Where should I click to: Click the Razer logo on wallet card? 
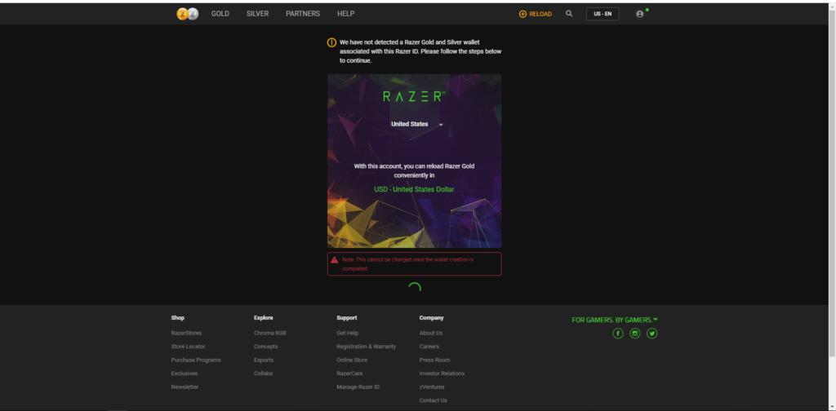click(x=414, y=96)
